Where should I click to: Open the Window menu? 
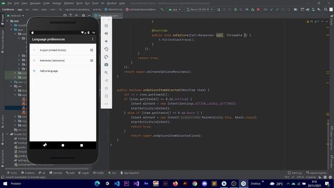tap(112, 3)
